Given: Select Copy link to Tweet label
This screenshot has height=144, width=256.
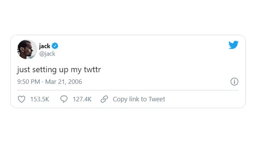Looking at the screenshot, I should [139, 99].
